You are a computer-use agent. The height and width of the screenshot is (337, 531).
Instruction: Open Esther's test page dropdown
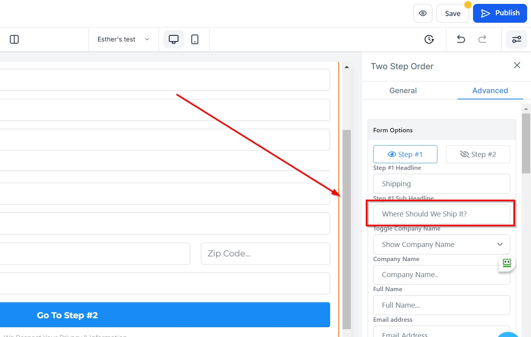pos(123,40)
